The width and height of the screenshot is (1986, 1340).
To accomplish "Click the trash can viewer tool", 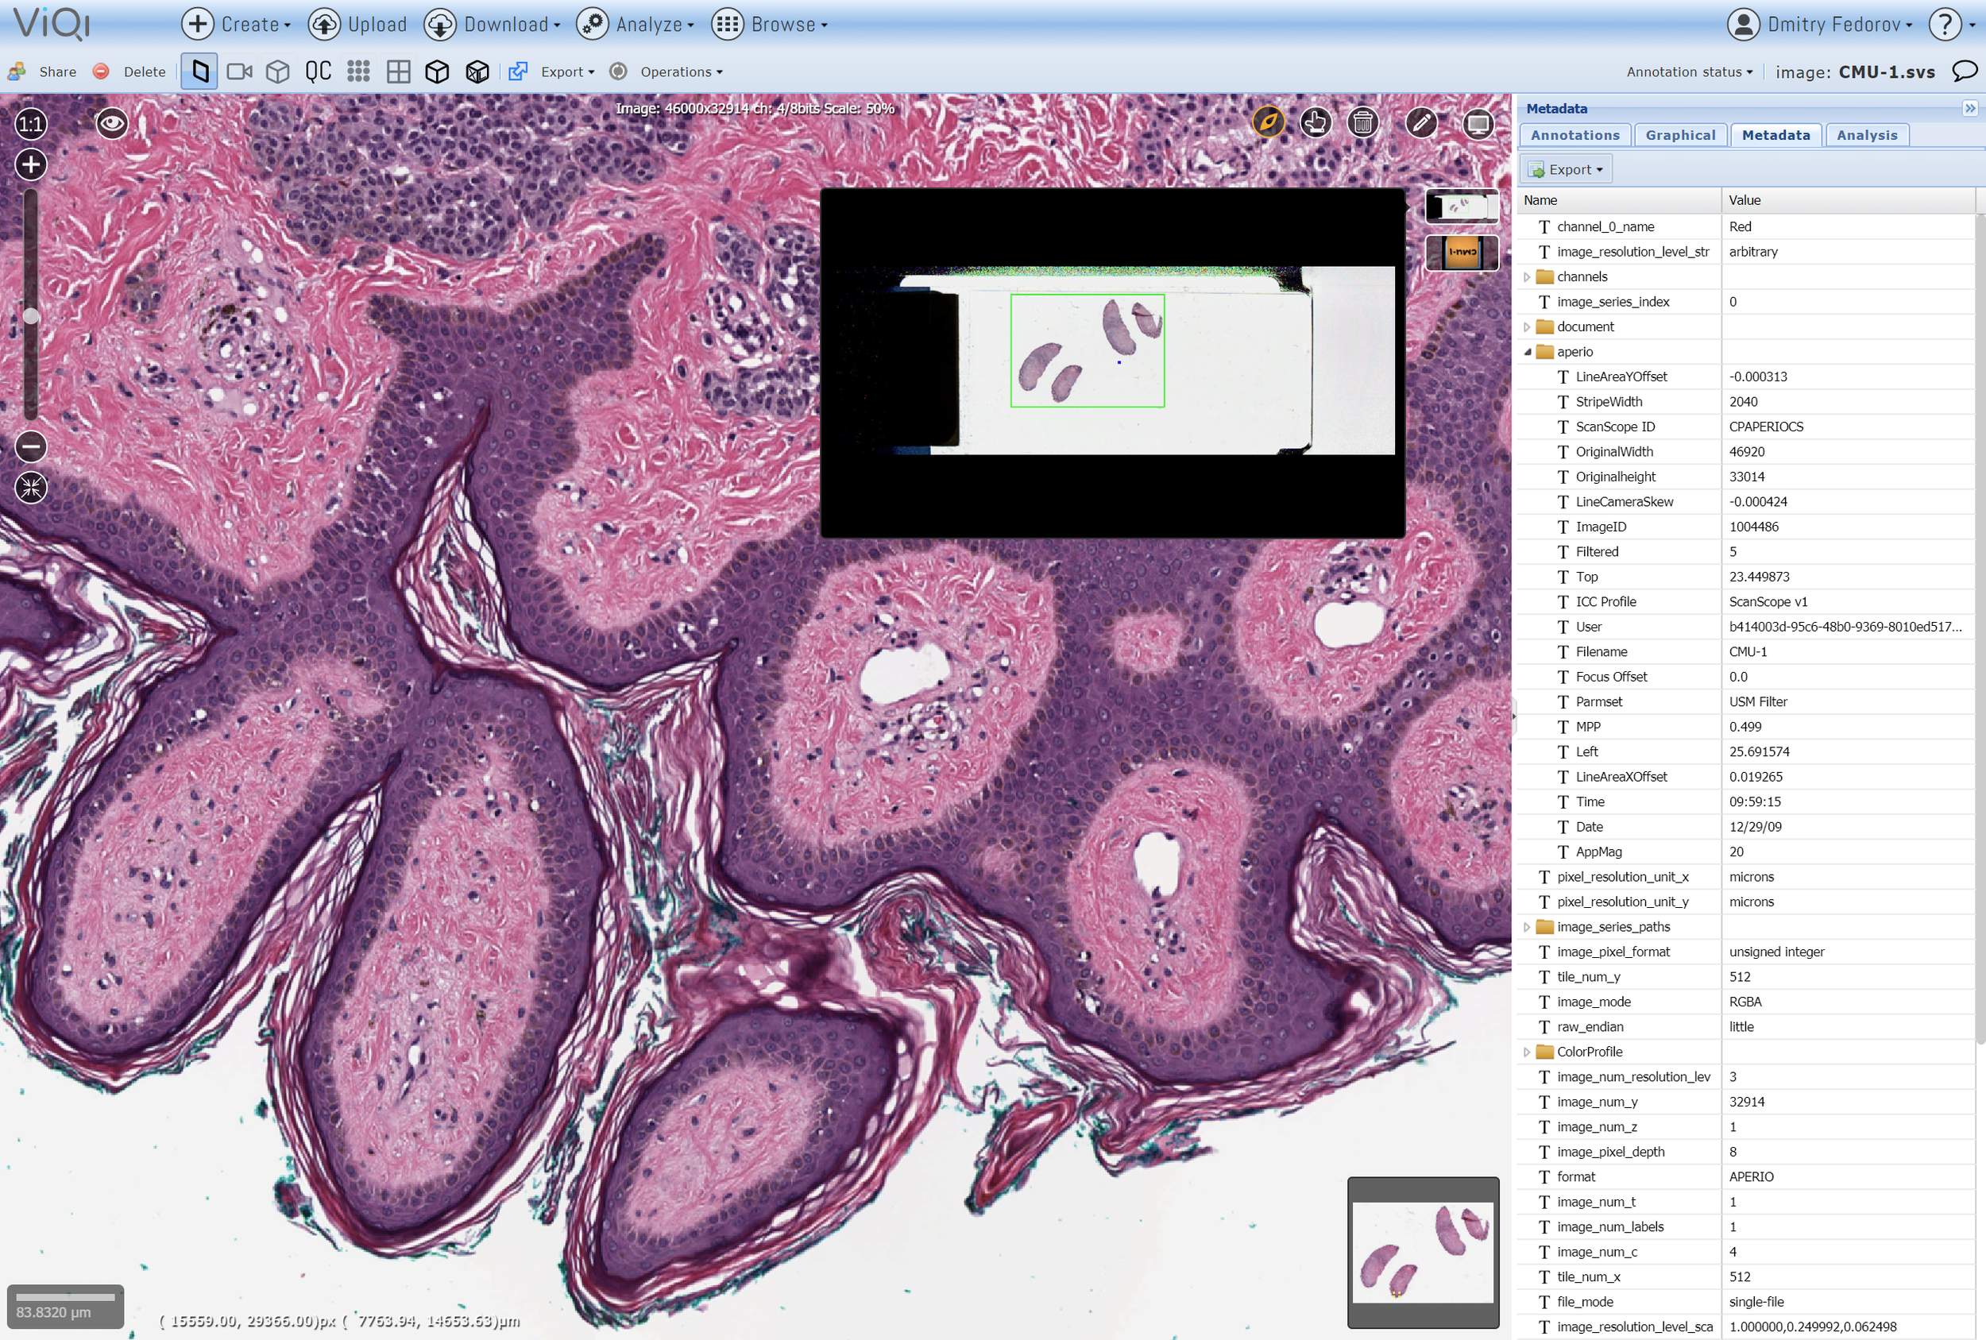I will pos(1363,122).
